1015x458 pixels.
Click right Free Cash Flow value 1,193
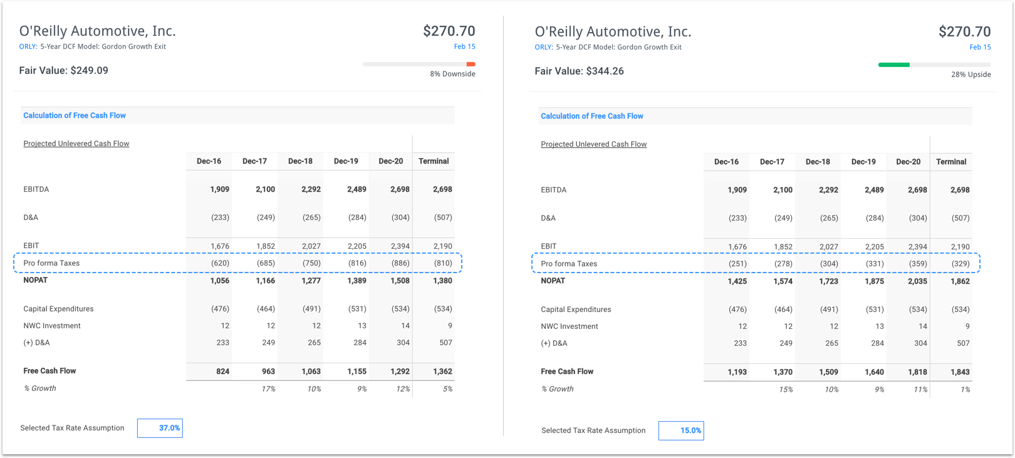point(737,372)
